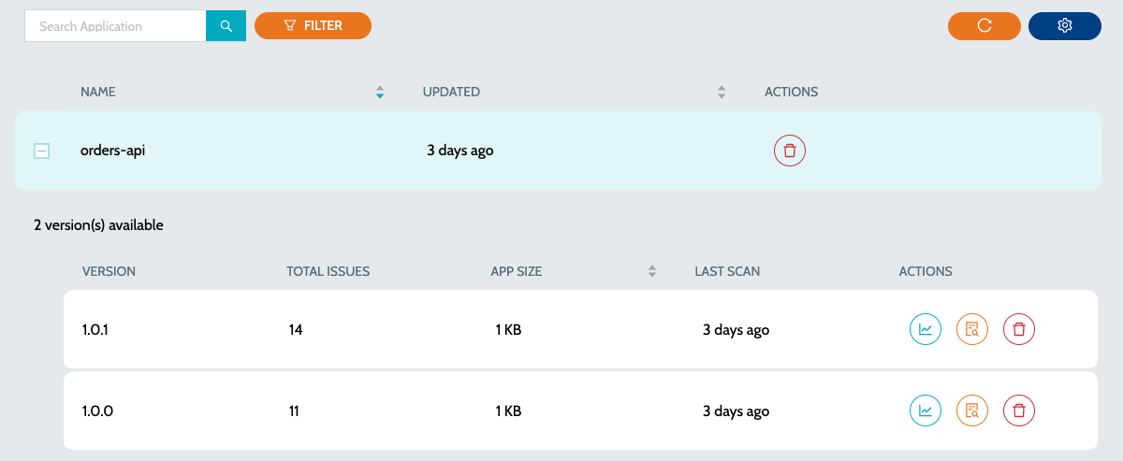
Task: Click the UPDATED column header
Action: point(451,92)
